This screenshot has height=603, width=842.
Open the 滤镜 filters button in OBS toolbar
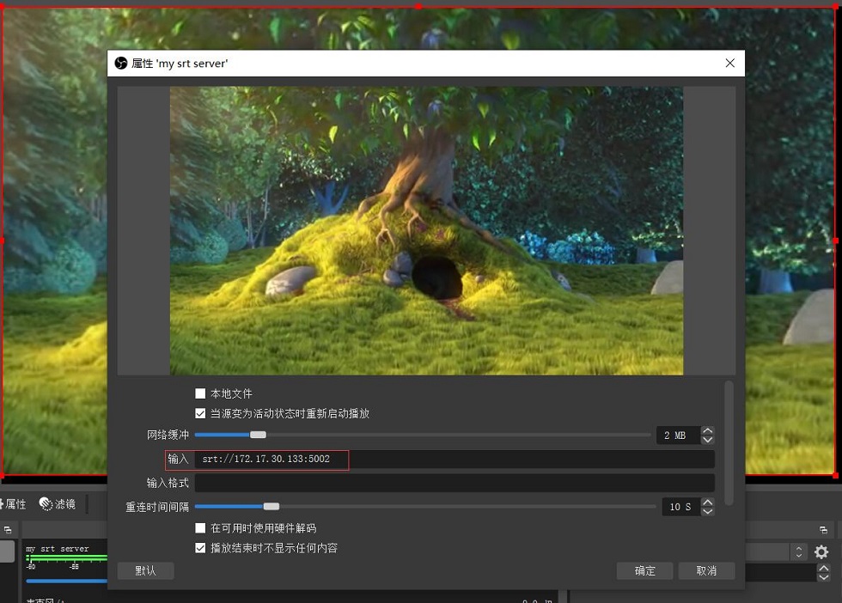58,504
